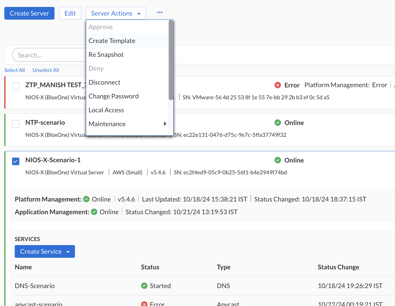The image size is (395, 306).
Task: Click the Platform Management Online status icon
Action: [x=86, y=199]
